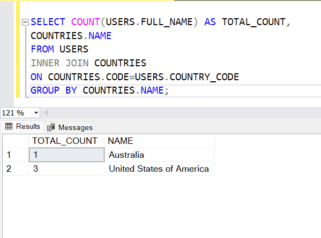Select row header number 1

[x=16, y=155]
